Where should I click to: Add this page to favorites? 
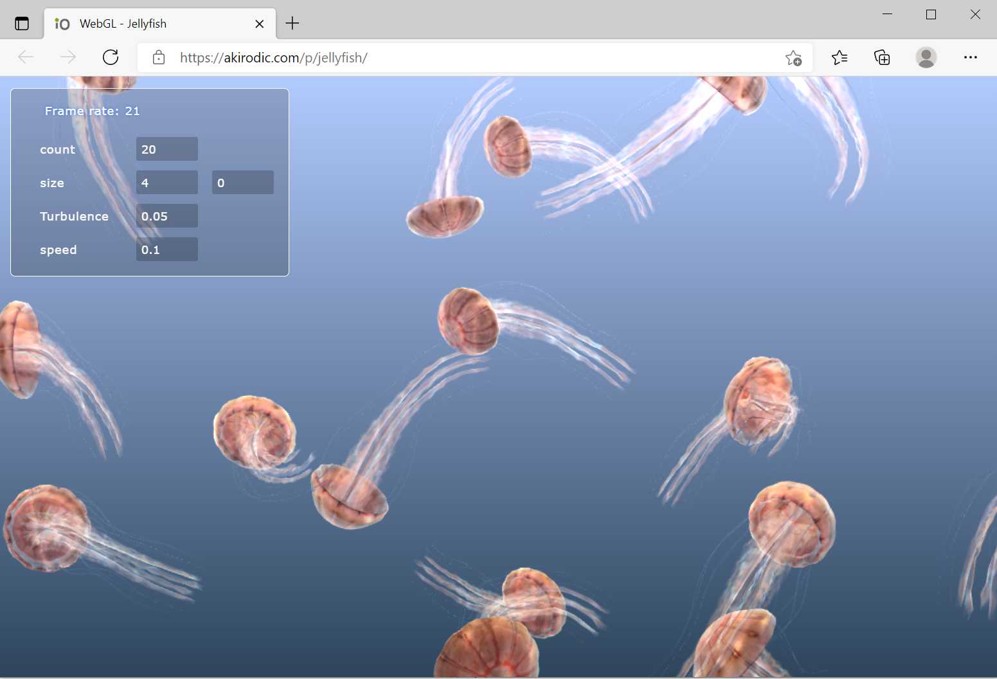(x=793, y=58)
